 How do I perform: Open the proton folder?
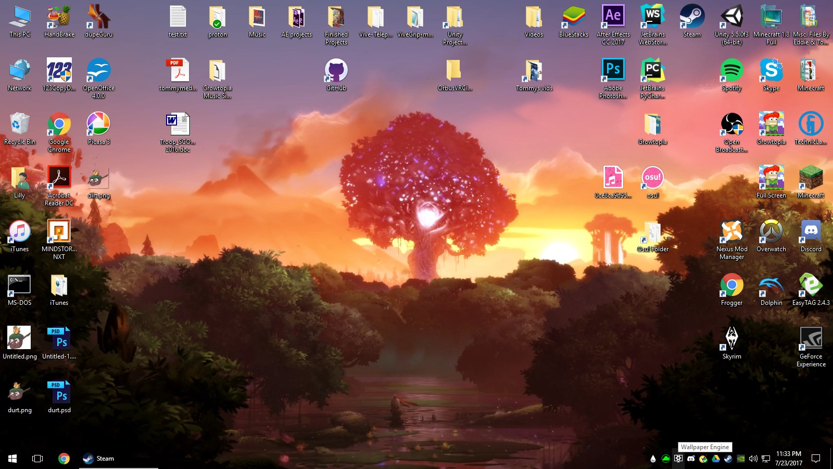pos(218,21)
